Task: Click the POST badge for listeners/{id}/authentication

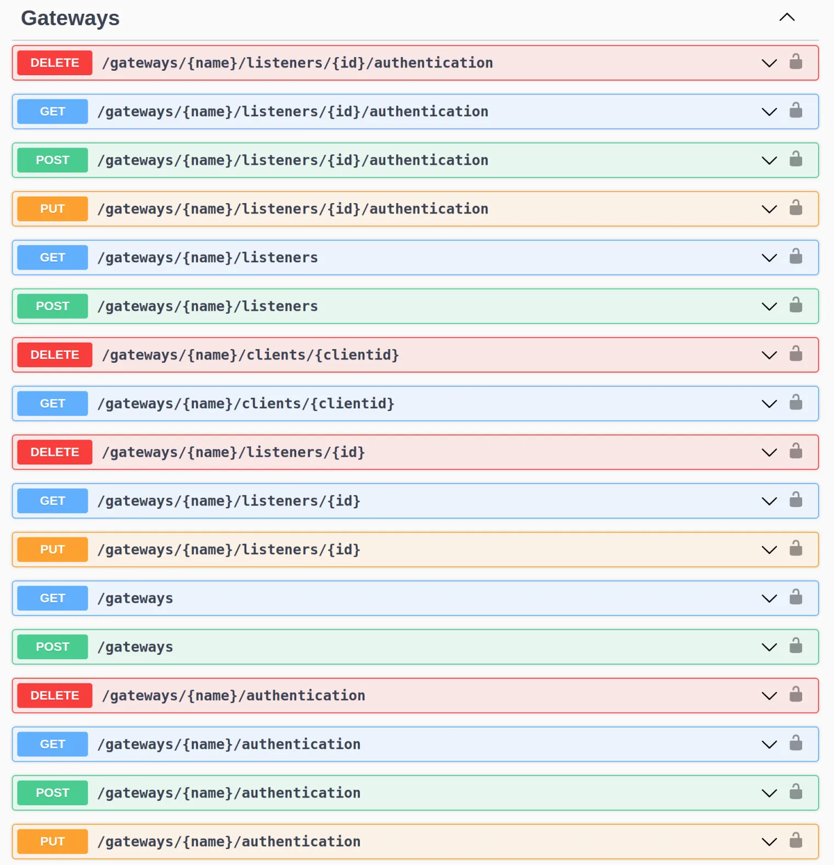Action: [53, 160]
